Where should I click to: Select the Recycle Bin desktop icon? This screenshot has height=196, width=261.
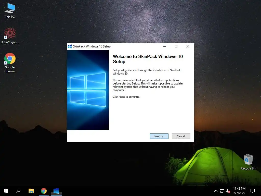[248, 162]
